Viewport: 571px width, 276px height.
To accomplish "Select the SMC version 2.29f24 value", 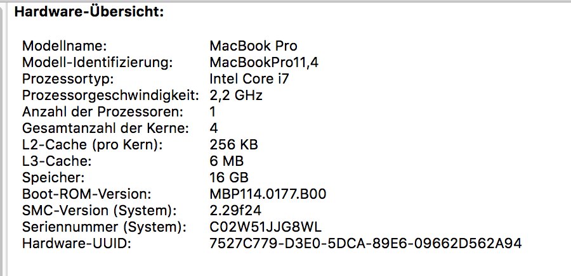I will tap(235, 211).
